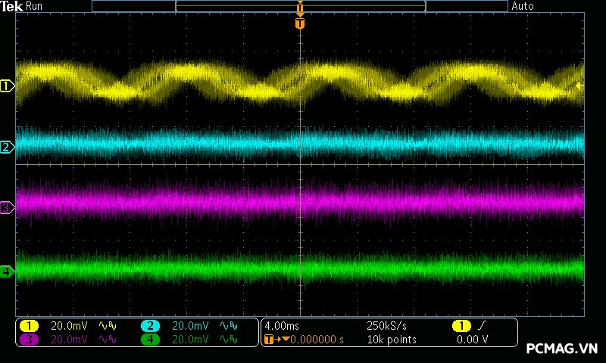Click the Auto trigger mode label

pyautogui.click(x=523, y=6)
